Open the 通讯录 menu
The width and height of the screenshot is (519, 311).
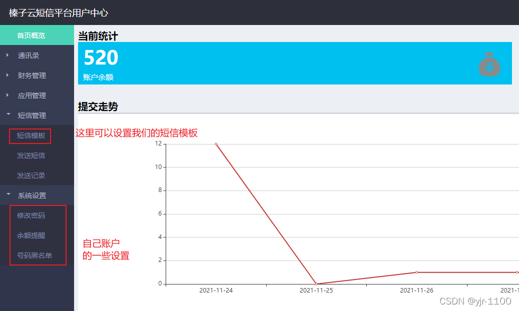[29, 55]
